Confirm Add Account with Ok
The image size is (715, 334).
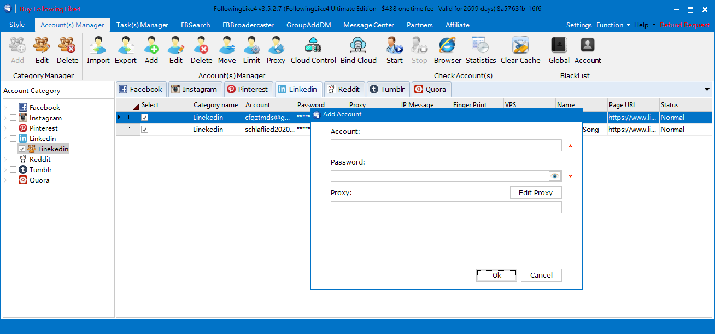click(x=496, y=276)
